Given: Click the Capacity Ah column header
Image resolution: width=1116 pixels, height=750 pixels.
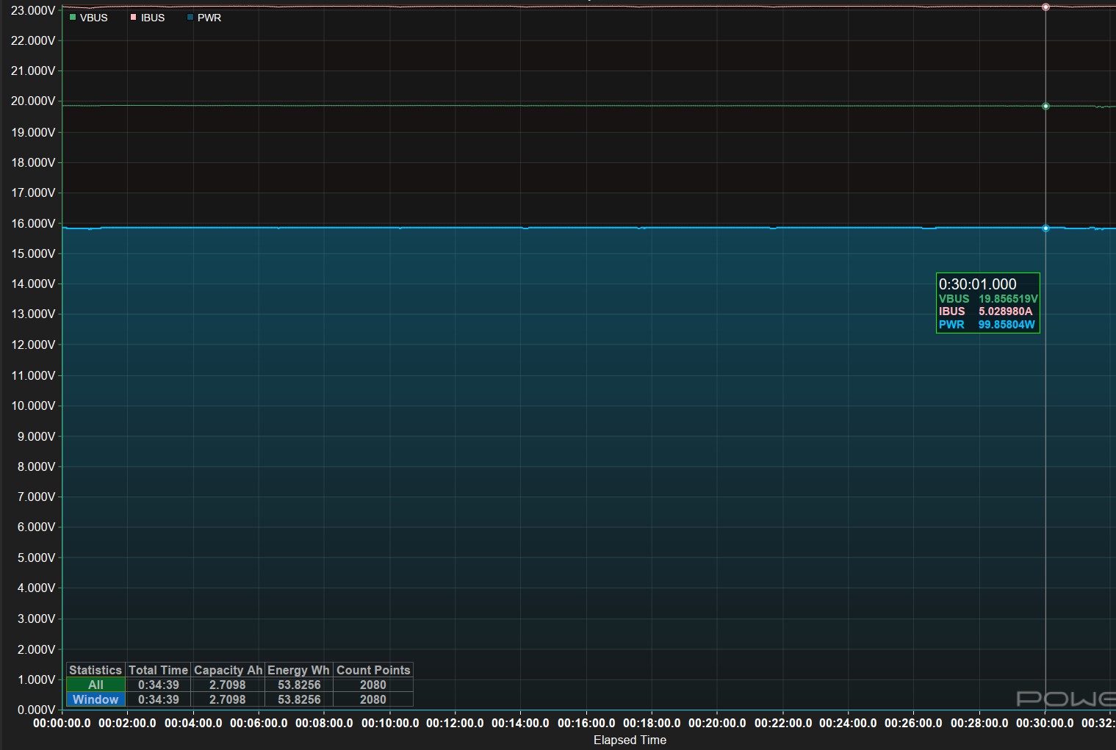Looking at the screenshot, I should (x=228, y=670).
